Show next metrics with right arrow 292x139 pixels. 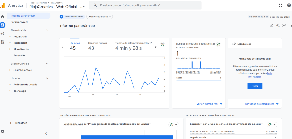155,47
